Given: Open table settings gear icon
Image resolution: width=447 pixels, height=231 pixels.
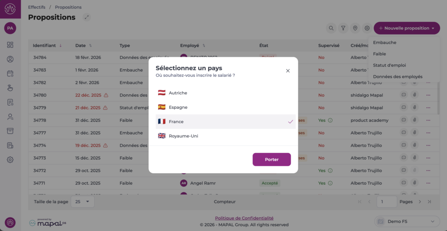Looking at the screenshot, I should pos(367,28).
